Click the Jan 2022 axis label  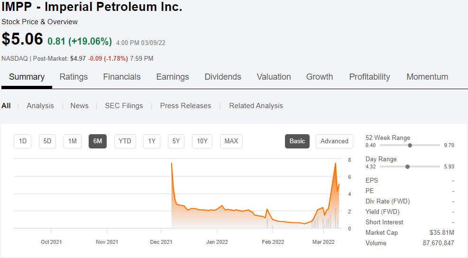217,242
